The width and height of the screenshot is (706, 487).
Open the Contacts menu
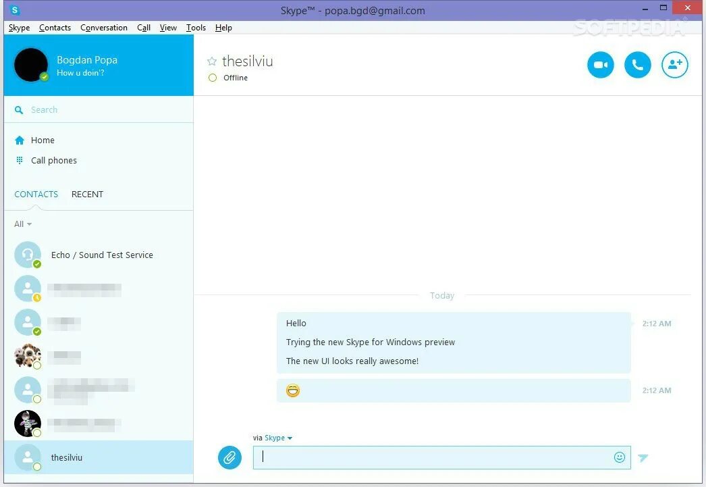coord(55,28)
